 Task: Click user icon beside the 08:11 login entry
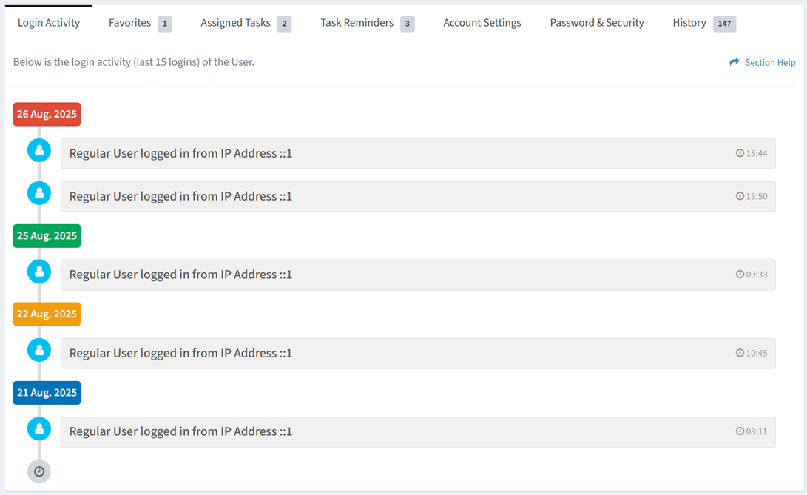pyautogui.click(x=39, y=428)
